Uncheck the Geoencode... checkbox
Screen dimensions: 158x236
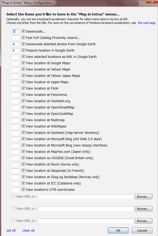click(x=23, y=31)
